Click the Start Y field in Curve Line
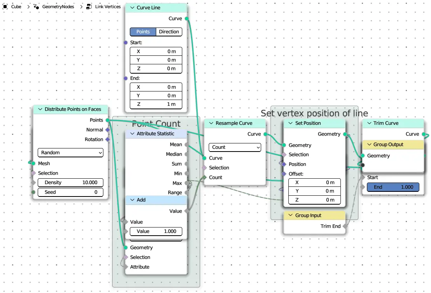The width and height of the screenshot is (431, 293). (x=156, y=60)
